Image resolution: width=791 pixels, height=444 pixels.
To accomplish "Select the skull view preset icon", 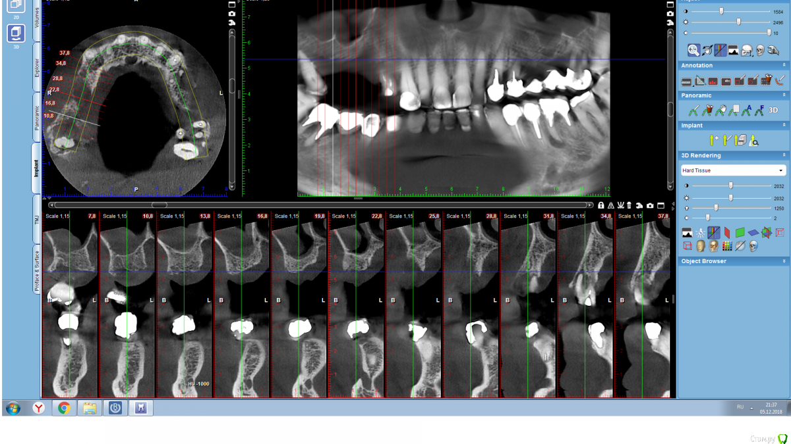I will pos(760,50).
